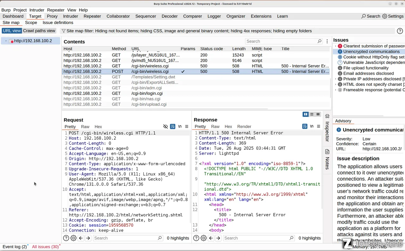The image size is (405, 251).
Task: Open site map filter help question icon
Action: pyautogui.click(x=400, y=31)
